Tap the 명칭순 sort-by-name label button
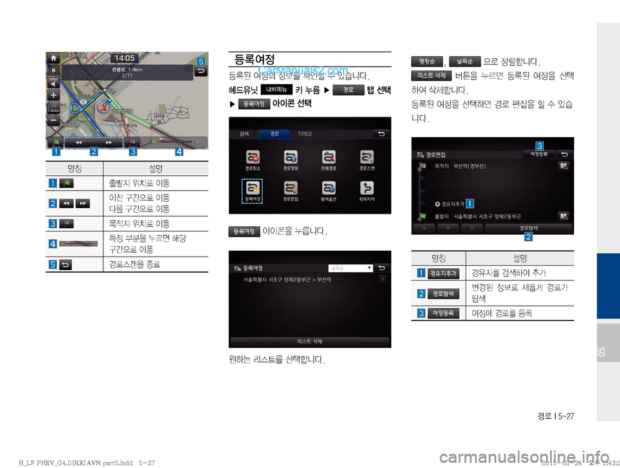This screenshot has height=468, width=620. (x=427, y=61)
